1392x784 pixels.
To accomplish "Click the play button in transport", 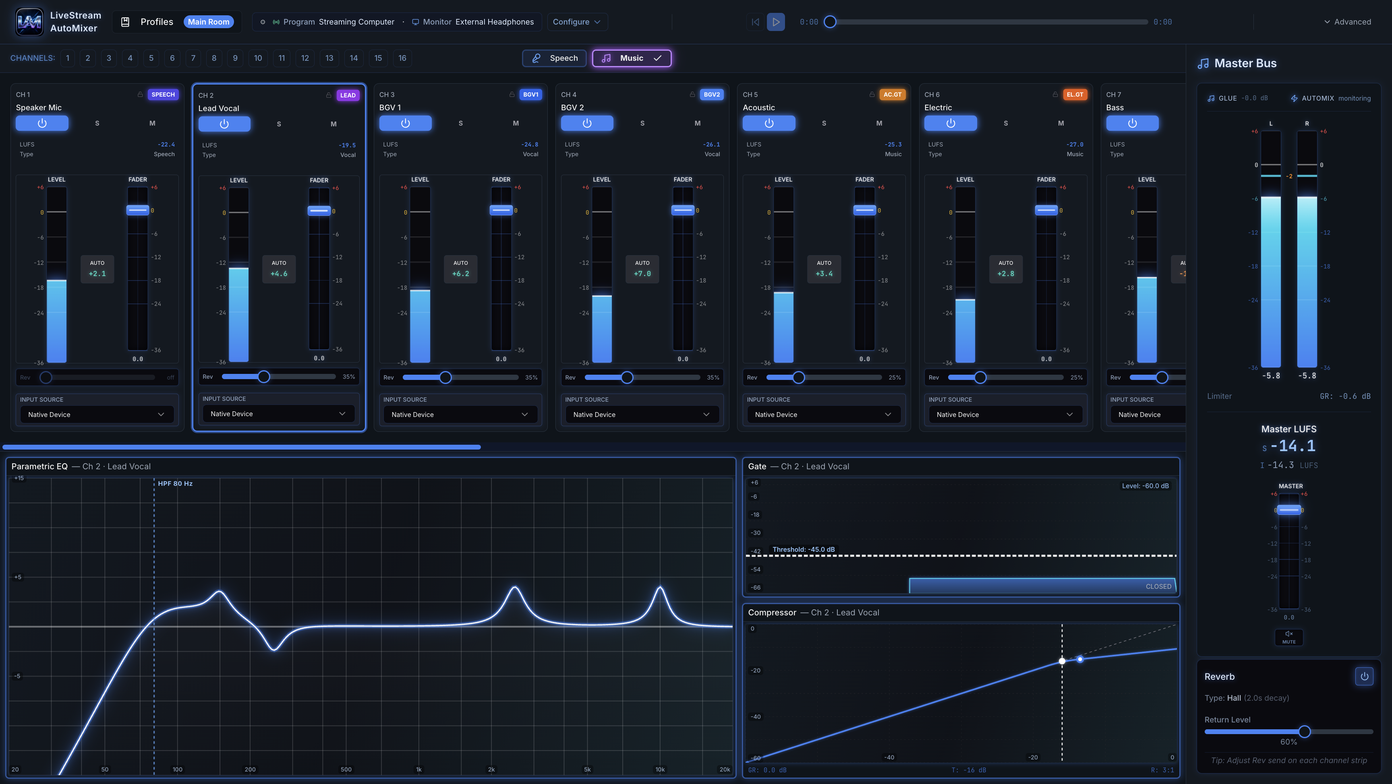I will click(776, 22).
